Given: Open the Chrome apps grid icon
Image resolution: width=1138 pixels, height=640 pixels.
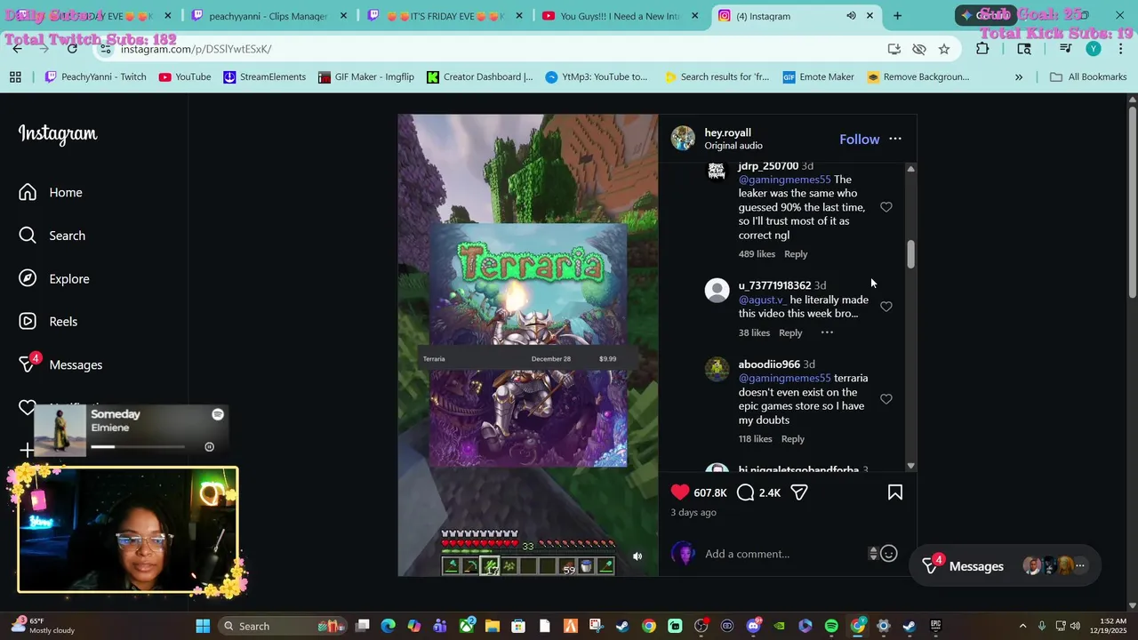Looking at the screenshot, I should [15, 77].
